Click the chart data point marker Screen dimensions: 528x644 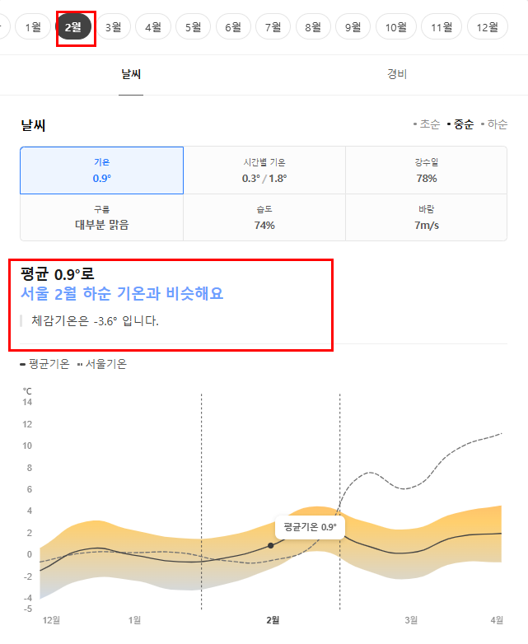pos(270,545)
